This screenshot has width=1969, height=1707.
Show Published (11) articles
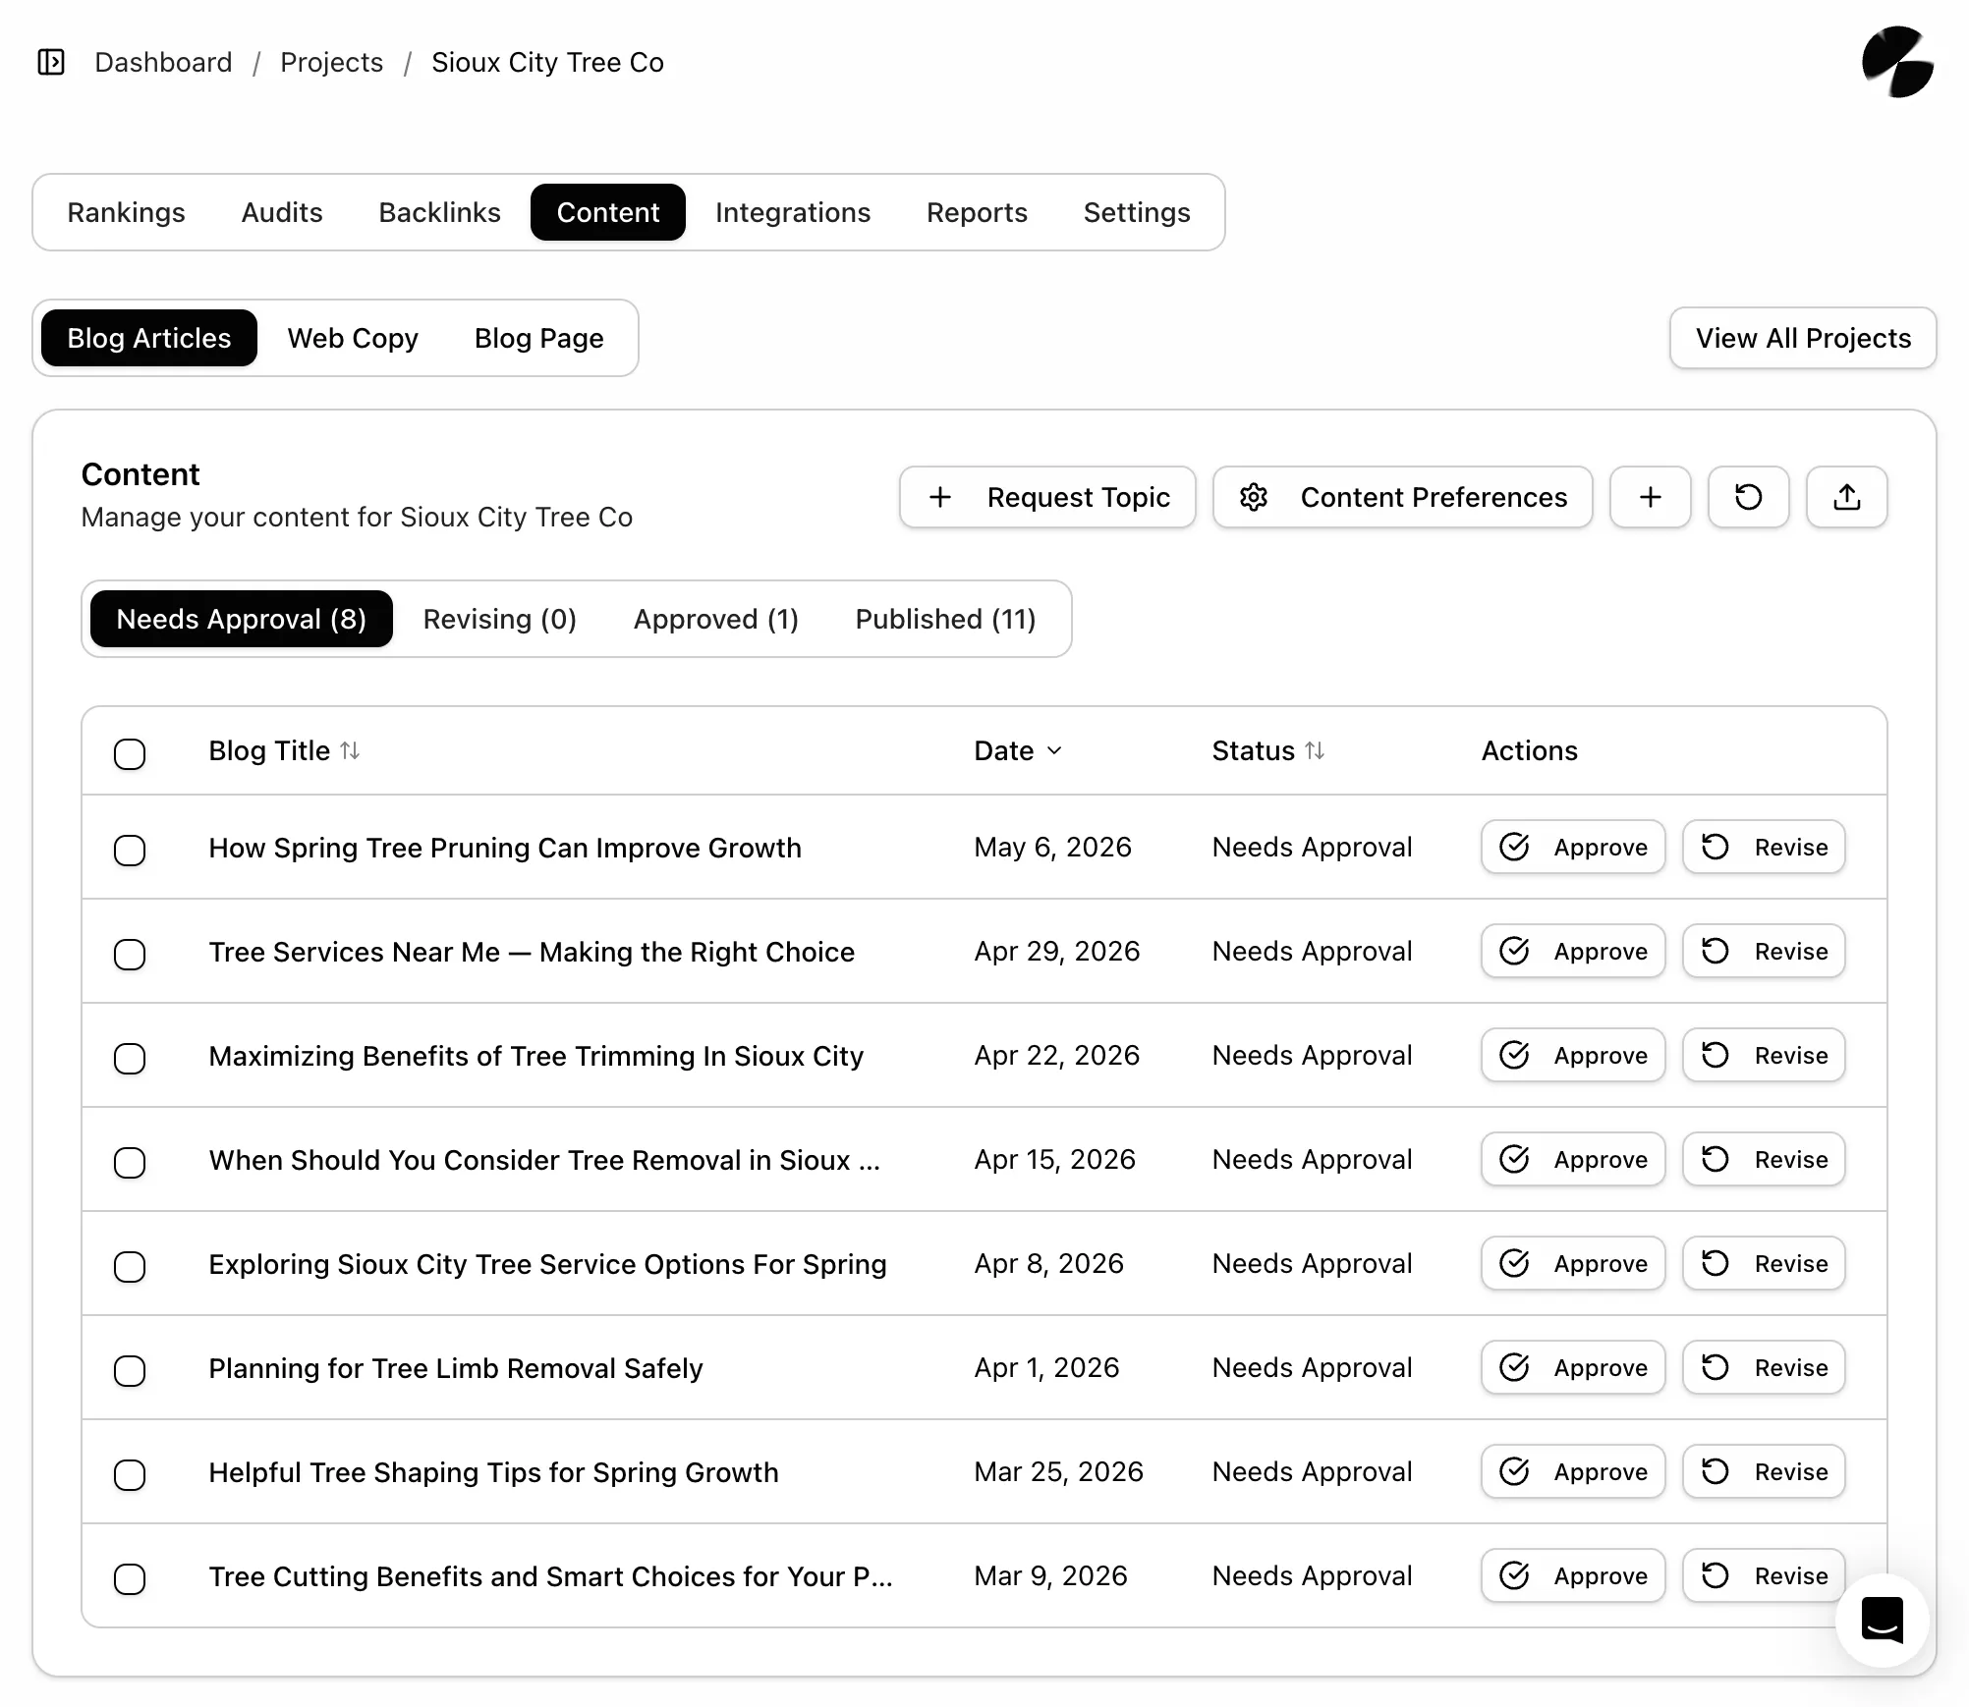click(945, 619)
